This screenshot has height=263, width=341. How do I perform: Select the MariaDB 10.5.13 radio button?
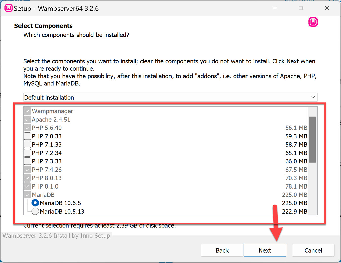click(35, 211)
